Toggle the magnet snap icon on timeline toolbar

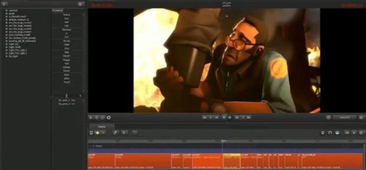[x=330, y=133]
